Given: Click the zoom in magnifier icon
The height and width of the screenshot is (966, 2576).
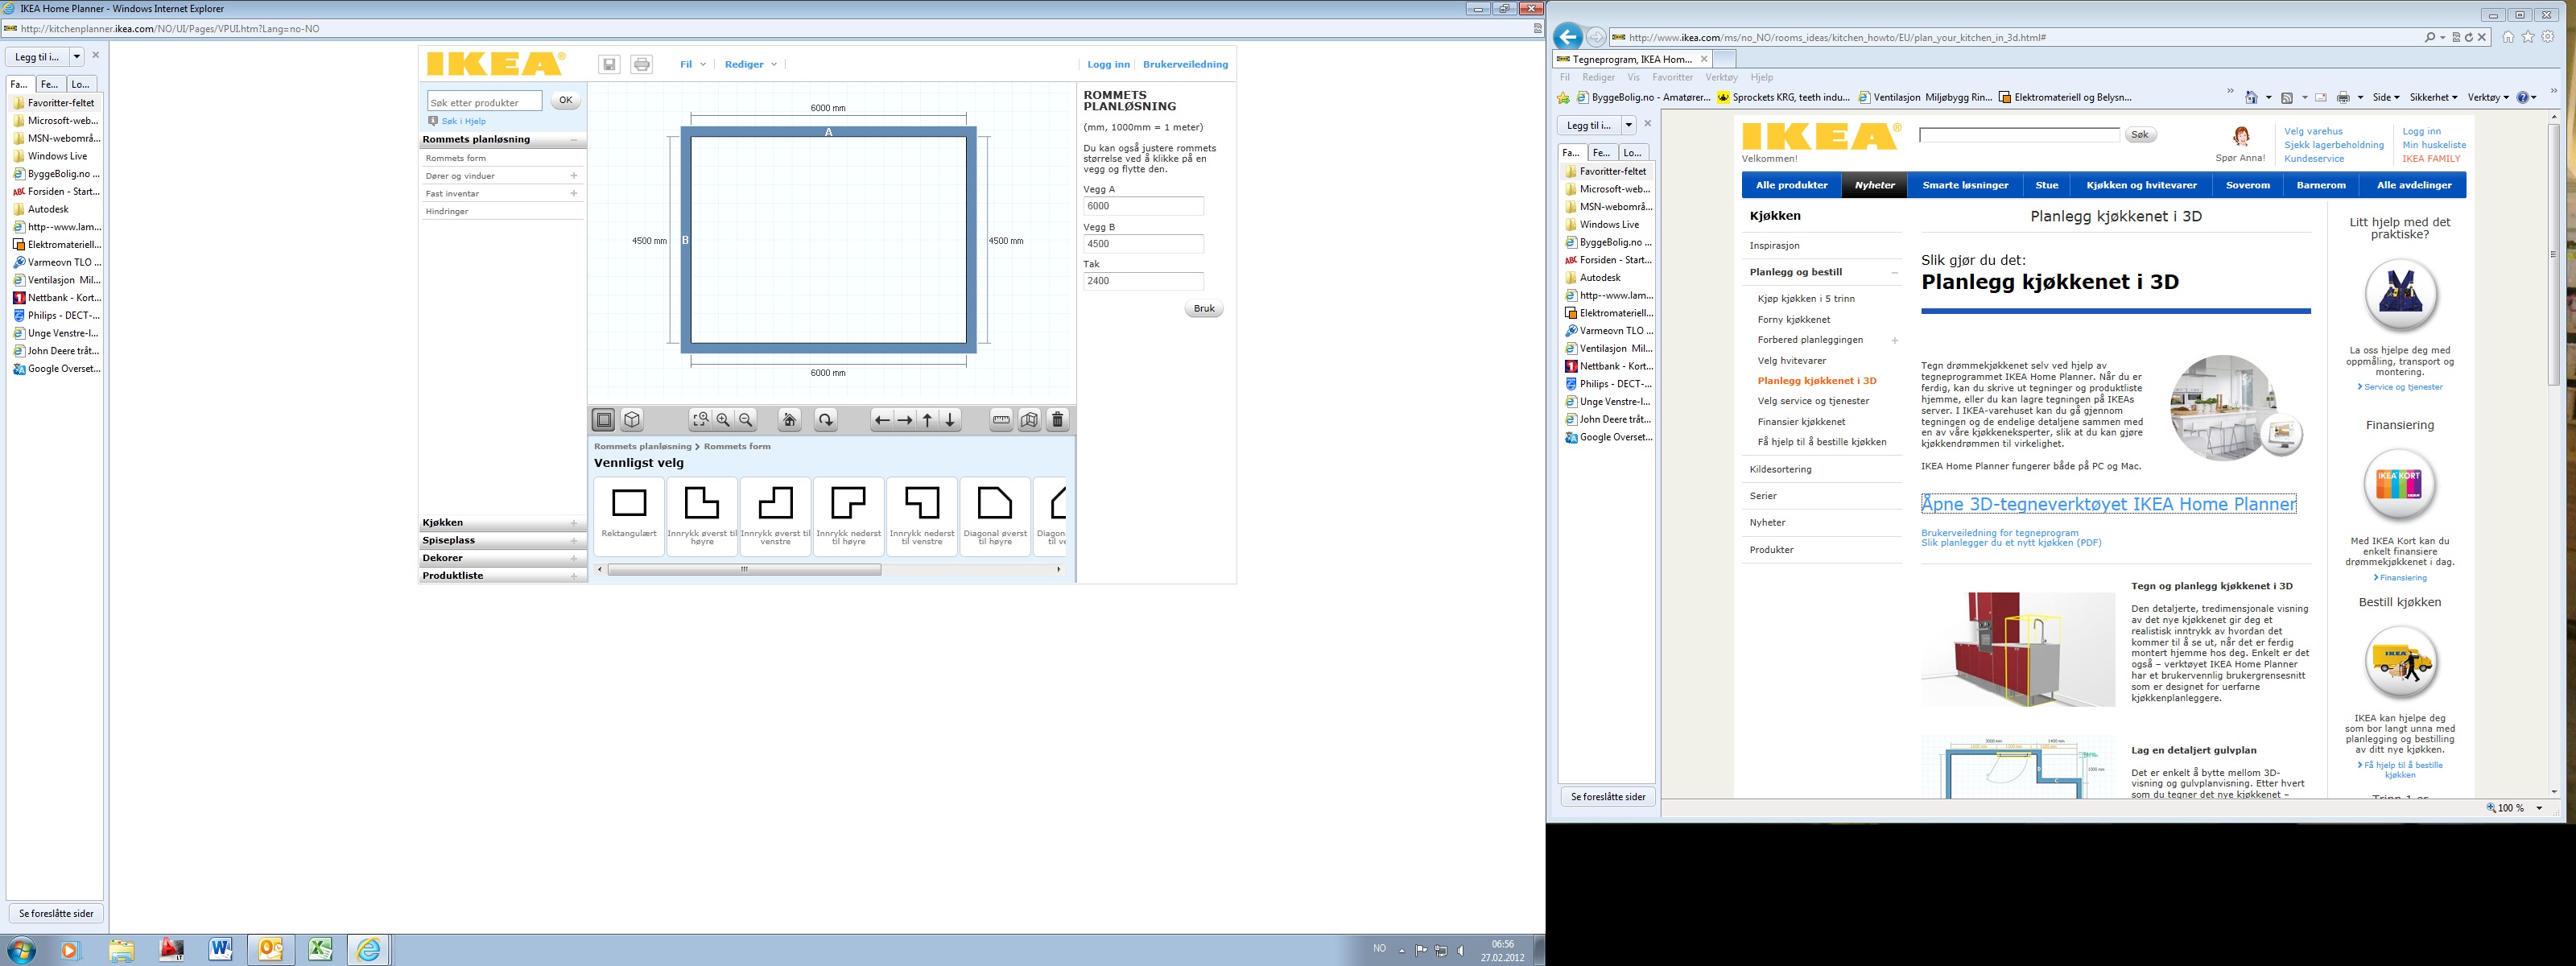Looking at the screenshot, I should point(723,420).
